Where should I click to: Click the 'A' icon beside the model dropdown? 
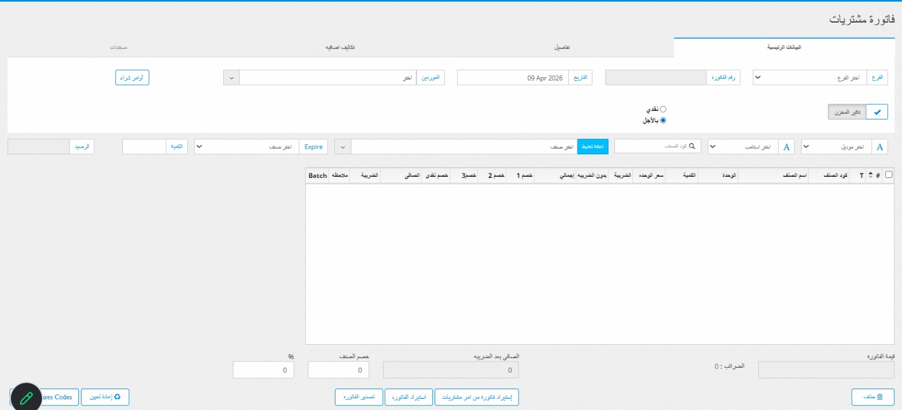(879, 147)
